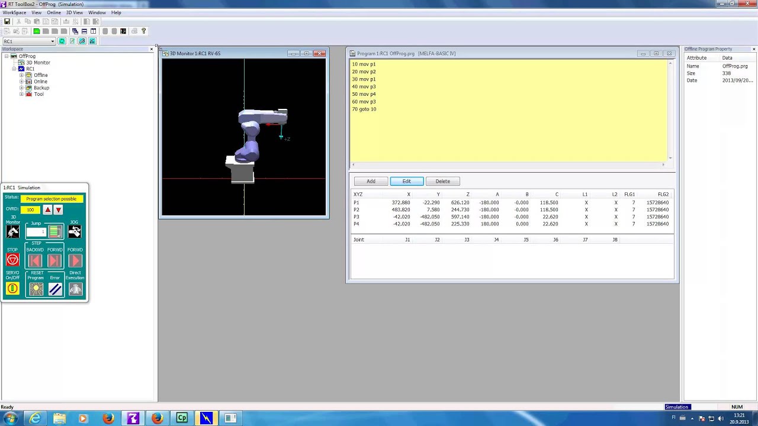Select the P2 row in the position table

pos(512,209)
